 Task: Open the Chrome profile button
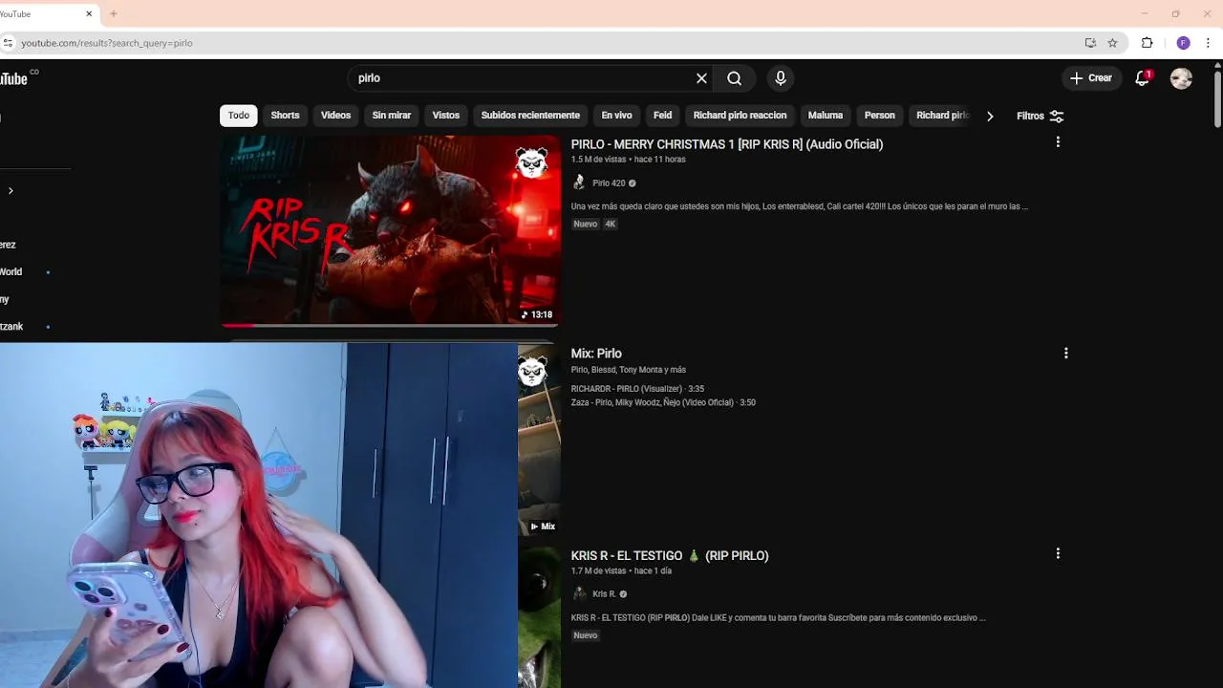pyautogui.click(x=1183, y=43)
